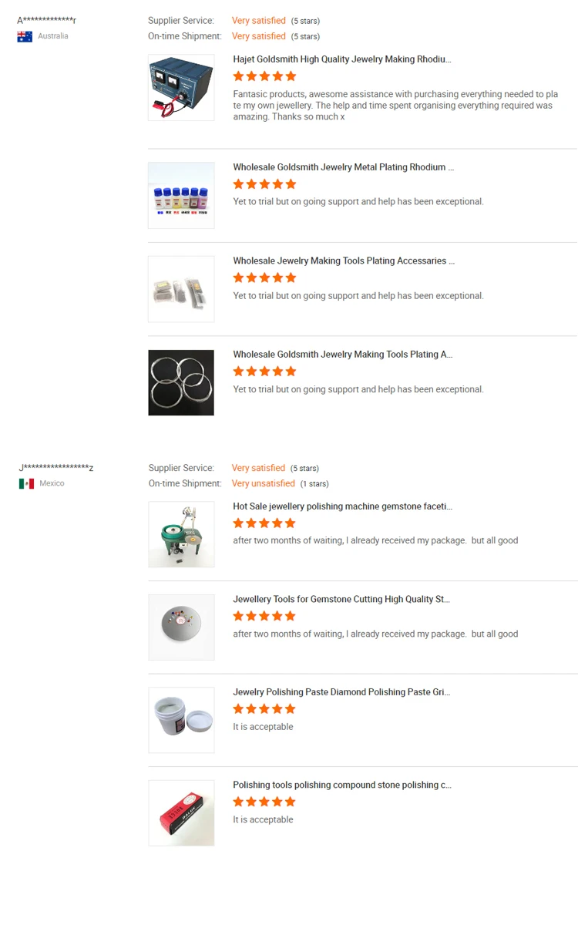578x925 pixels.
Task: Click star rating under Hajet Goldsmith product
Action: point(264,76)
